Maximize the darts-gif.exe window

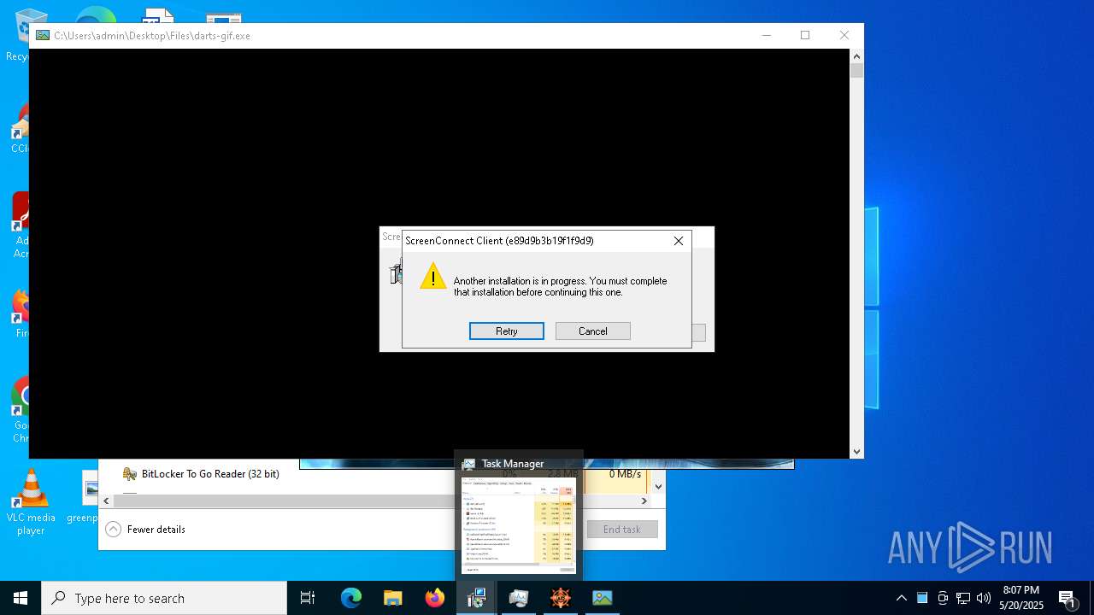tap(804, 35)
